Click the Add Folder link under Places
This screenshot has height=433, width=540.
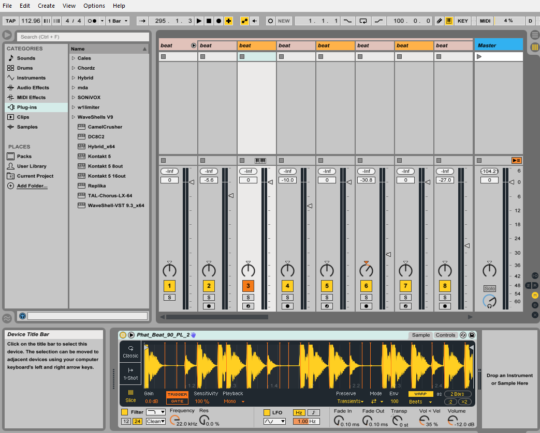point(31,185)
